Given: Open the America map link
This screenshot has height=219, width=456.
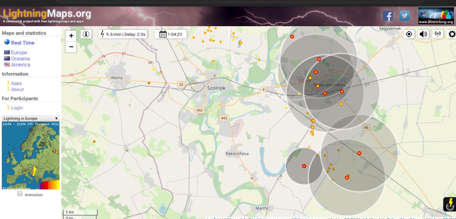Looking at the screenshot, I should [20, 65].
